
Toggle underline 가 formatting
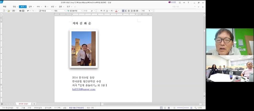click(107, 11)
